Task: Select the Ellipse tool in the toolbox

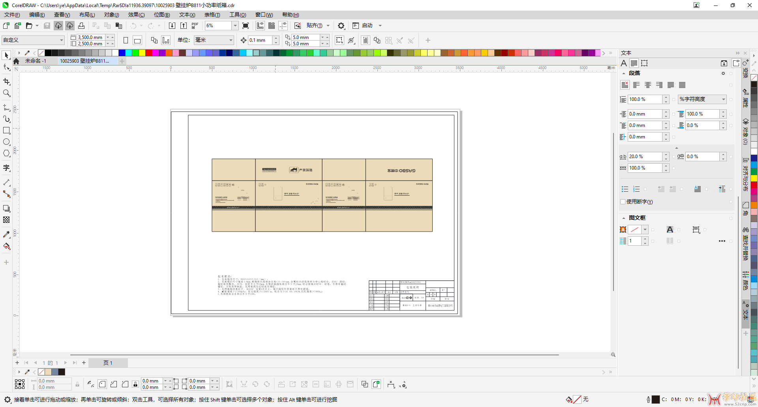Action: pyautogui.click(x=7, y=142)
